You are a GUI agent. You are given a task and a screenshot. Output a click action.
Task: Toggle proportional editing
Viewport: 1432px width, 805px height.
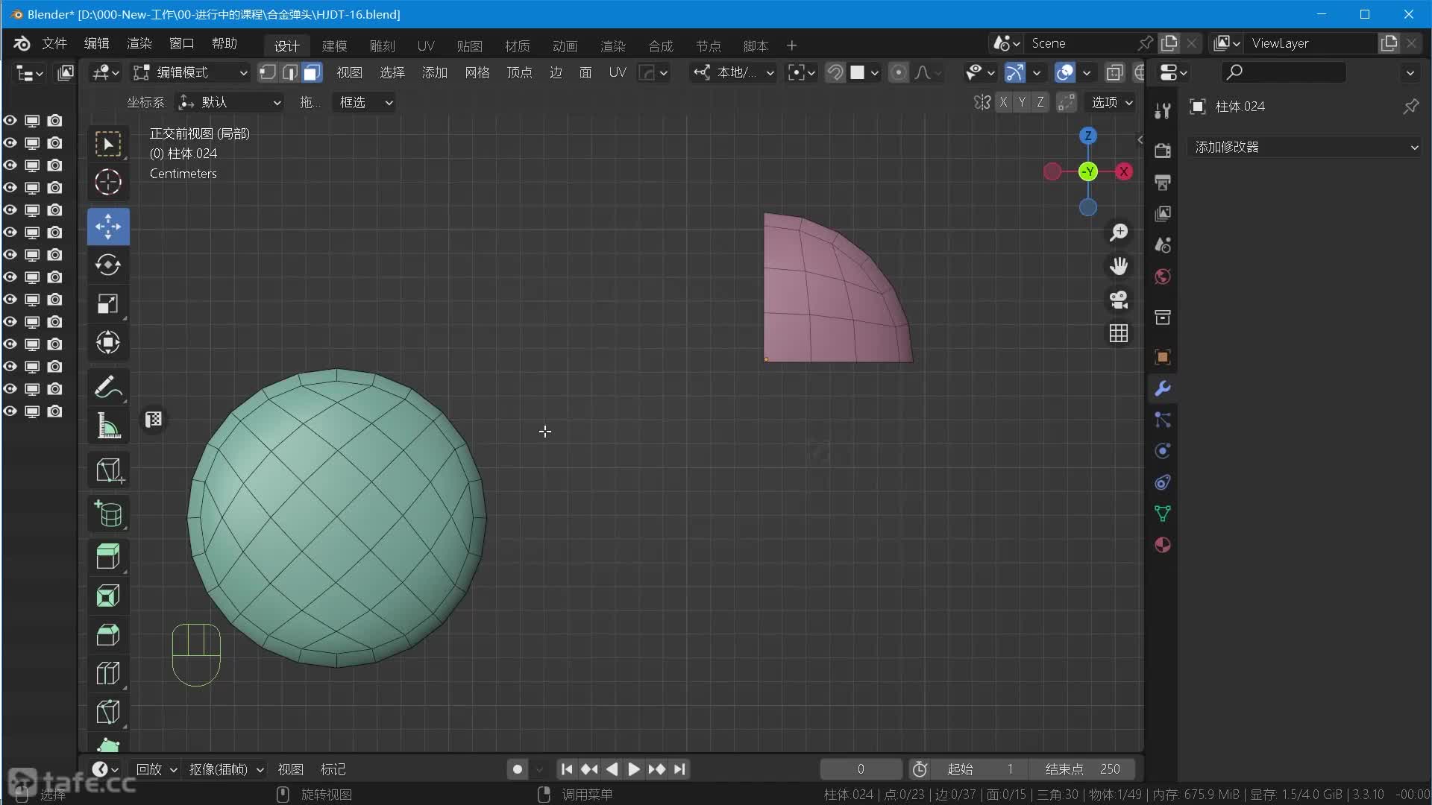pyautogui.click(x=899, y=72)
